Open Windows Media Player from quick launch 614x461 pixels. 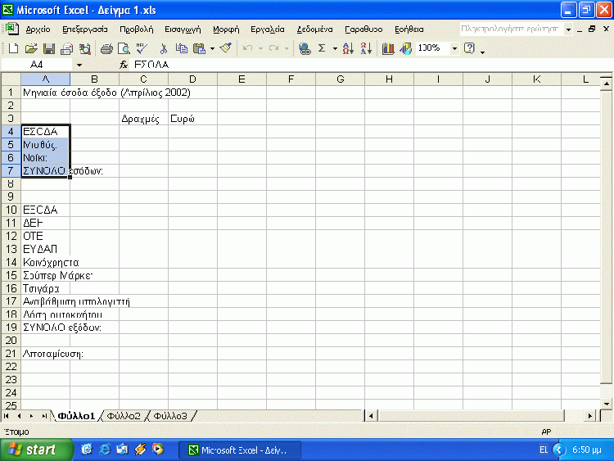click(158, 450)
